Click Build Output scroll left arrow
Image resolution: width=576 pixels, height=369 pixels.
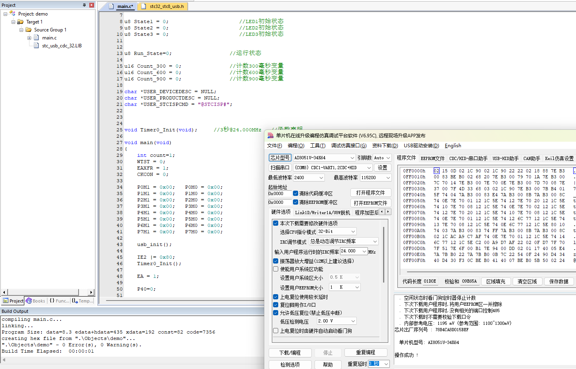pos(4,360)
